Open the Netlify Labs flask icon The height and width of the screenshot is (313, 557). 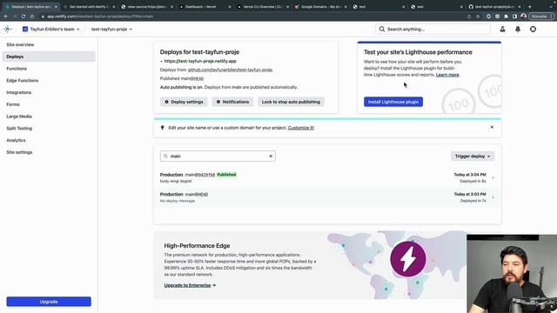tap(502, 29)
